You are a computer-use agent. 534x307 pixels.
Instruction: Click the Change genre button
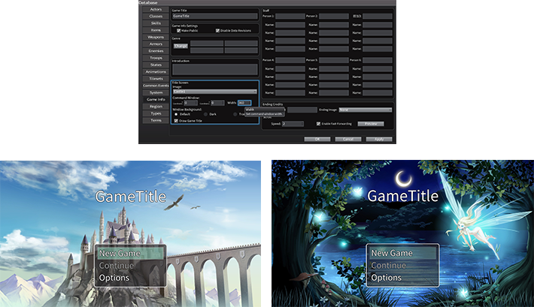click(x=180, y=45)
